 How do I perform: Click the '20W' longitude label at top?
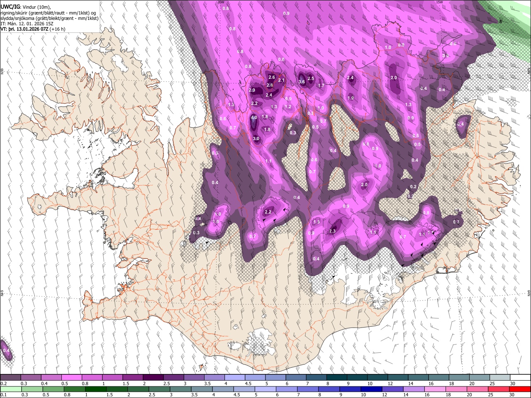(x=220, y=2)
